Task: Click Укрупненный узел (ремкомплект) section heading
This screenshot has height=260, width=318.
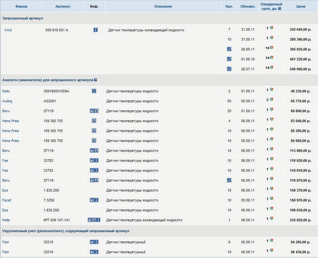Action: coord(66,231)
